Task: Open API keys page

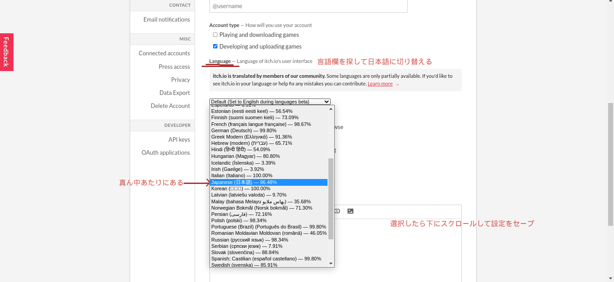Action: (179, 139)
